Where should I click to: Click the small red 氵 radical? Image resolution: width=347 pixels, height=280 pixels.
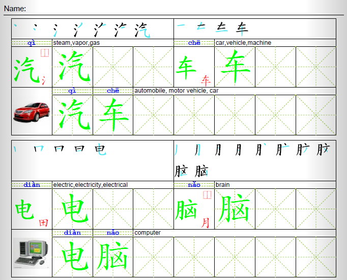click(x=44, y=80)
